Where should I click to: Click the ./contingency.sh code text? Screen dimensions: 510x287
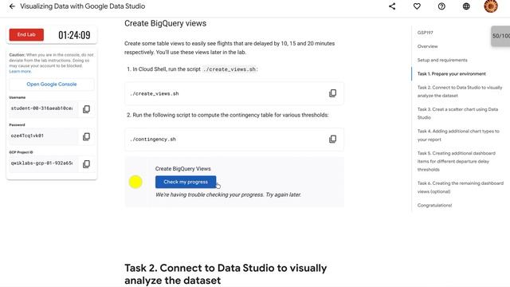(153, 140)
